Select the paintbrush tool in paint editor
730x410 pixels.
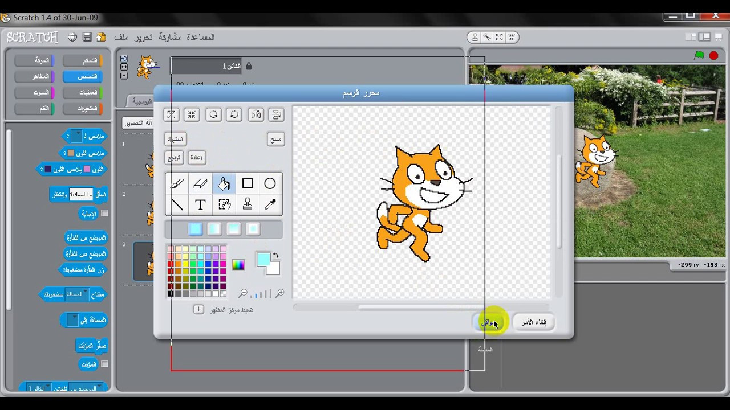click(177, 184)
